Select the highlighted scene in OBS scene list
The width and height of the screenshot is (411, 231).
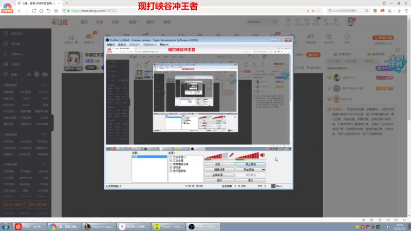pyautogui.click(x=149, y=157)
